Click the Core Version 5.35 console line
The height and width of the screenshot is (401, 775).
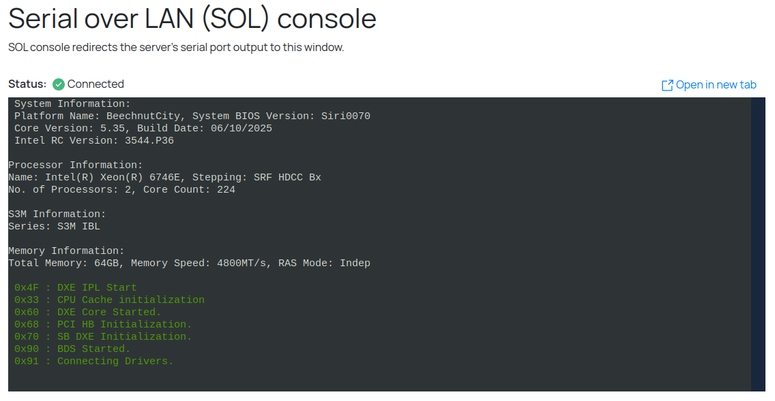pyautogui.click(x=143, y=129)
